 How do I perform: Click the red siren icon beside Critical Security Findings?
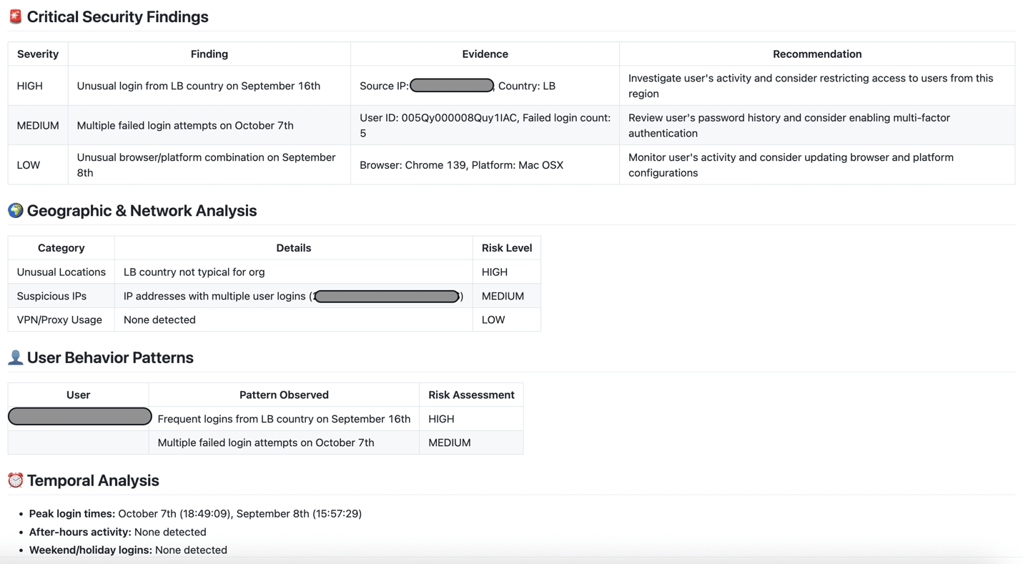[x=15, y=16]
